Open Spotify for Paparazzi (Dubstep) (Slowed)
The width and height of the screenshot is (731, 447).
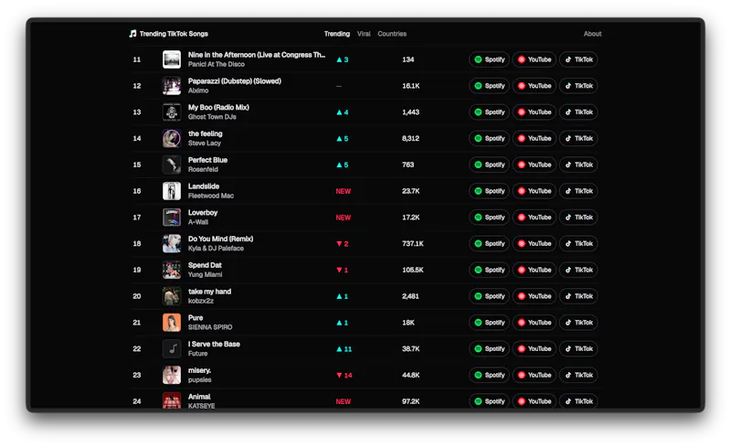(489, 86)
